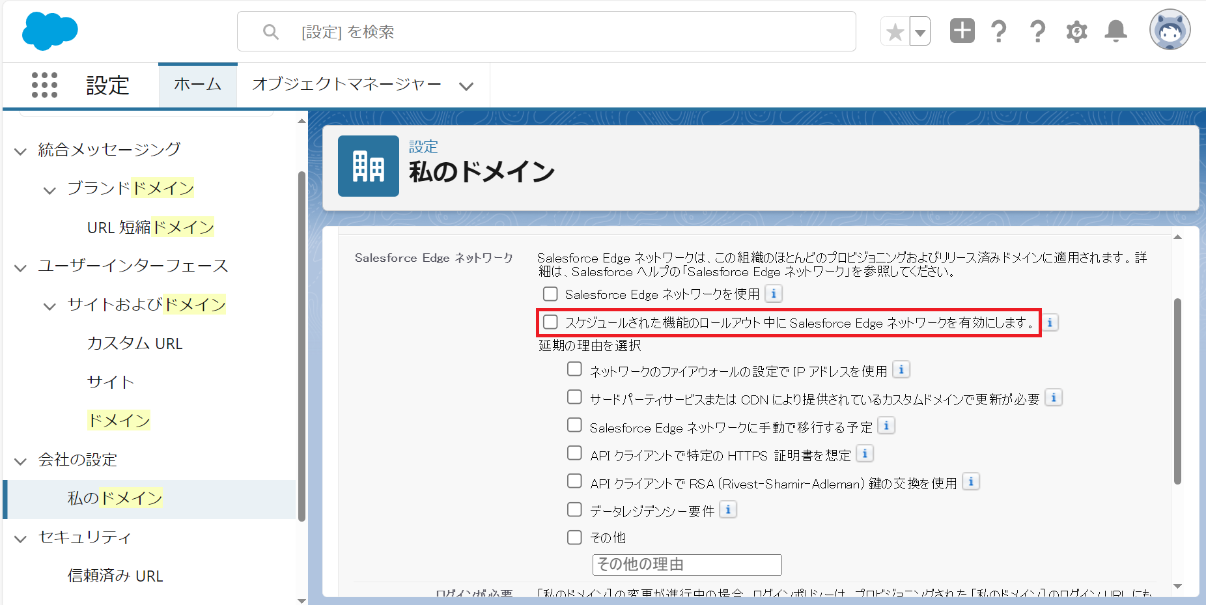Switch to the ホーム tab
1206x605 pixels.
coord(197,85)
